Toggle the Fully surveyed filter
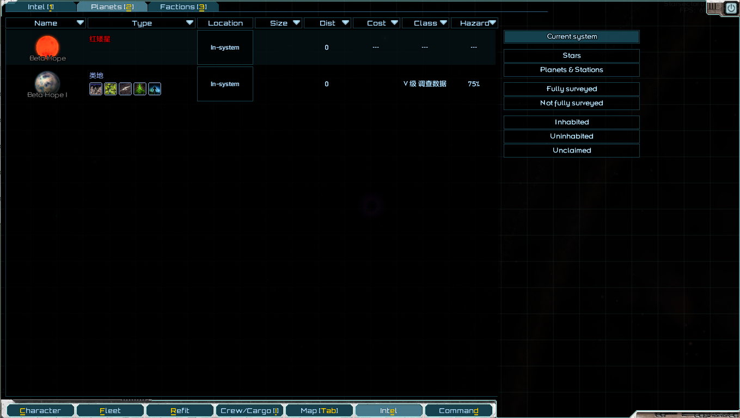This screenshot has width=740, height=418. tap(571, 89)
